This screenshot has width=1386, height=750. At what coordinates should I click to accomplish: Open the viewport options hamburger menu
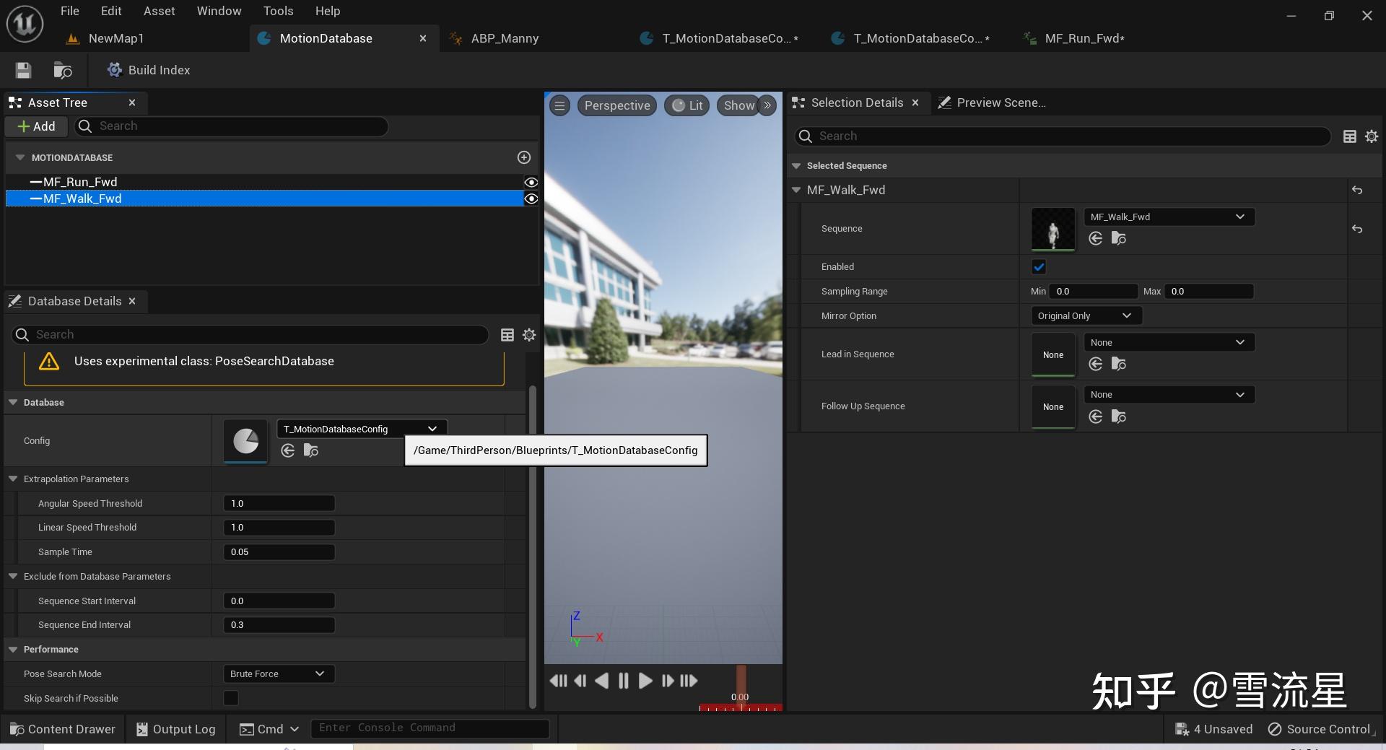click(559, 105)
